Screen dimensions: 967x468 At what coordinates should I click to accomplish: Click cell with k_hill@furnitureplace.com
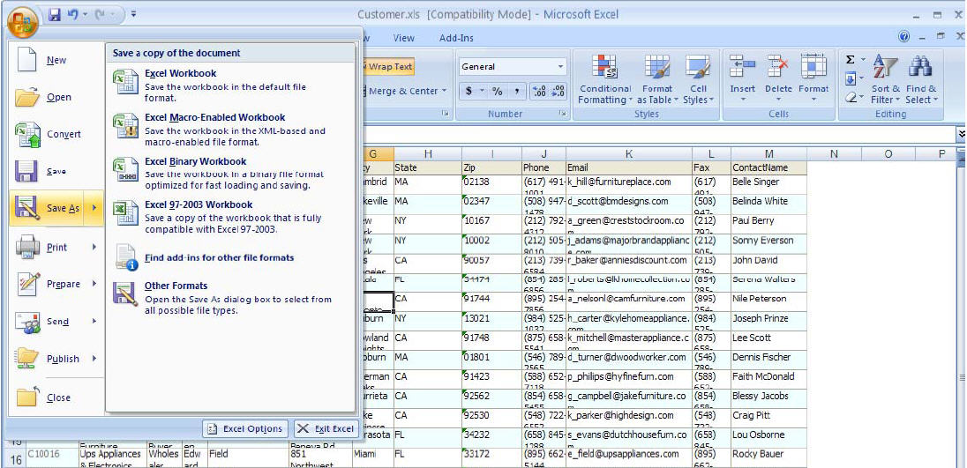pos(628,184)
